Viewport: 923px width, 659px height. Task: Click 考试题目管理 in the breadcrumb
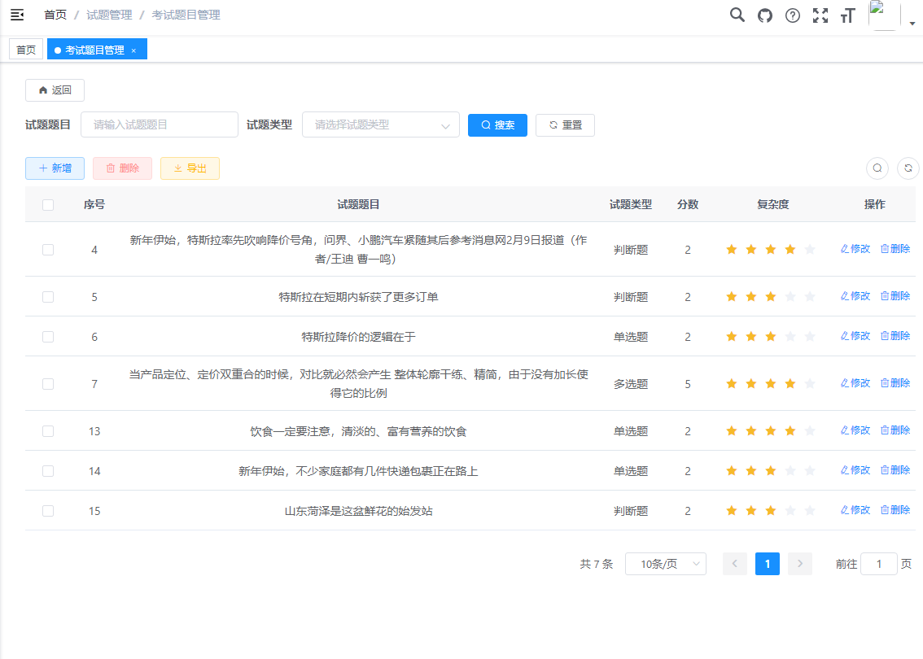[186, 15]
